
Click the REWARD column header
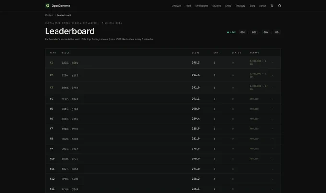254,53
